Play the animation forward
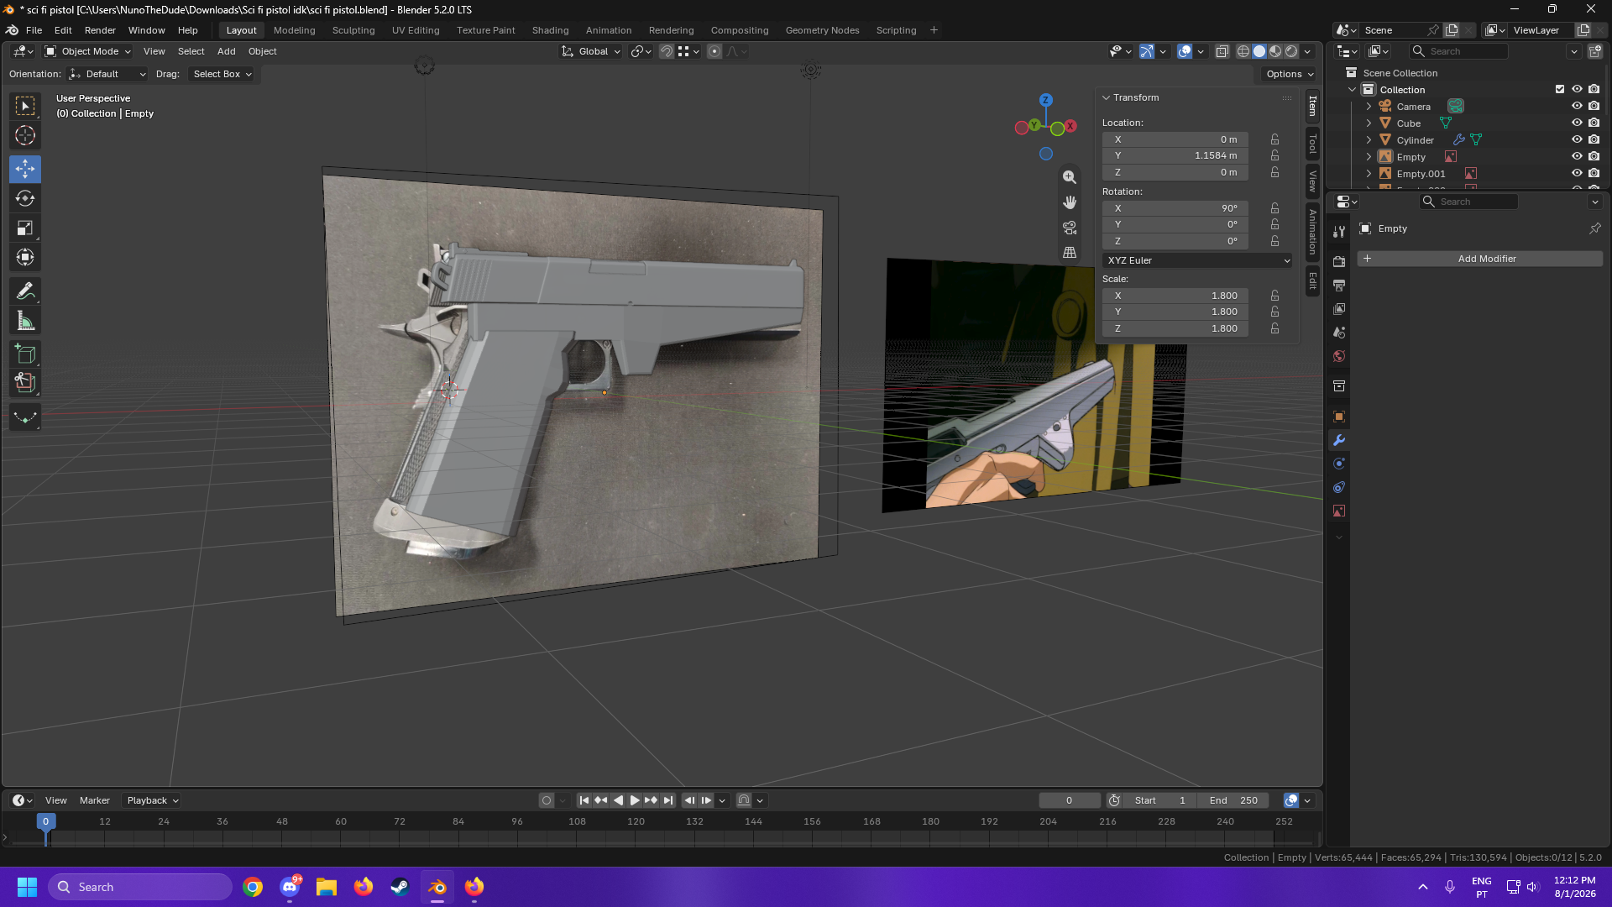1612x907 pixels. [x=635, y=800]
